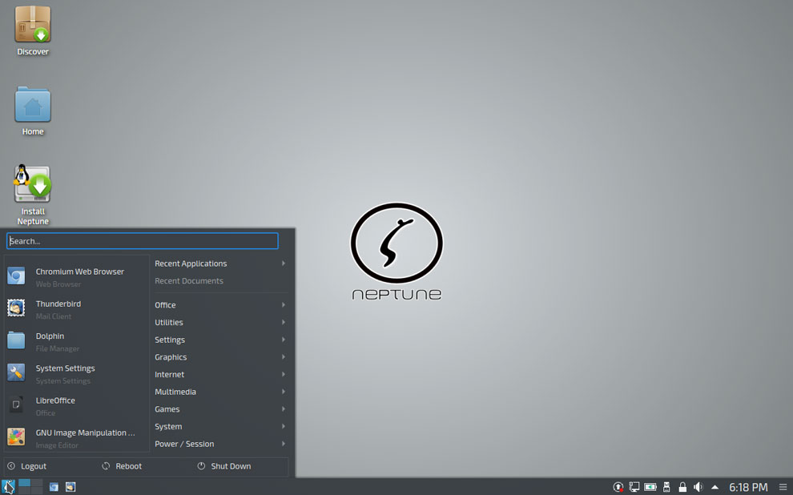Launch GNU Image Manipulation Program

[76, 438]
